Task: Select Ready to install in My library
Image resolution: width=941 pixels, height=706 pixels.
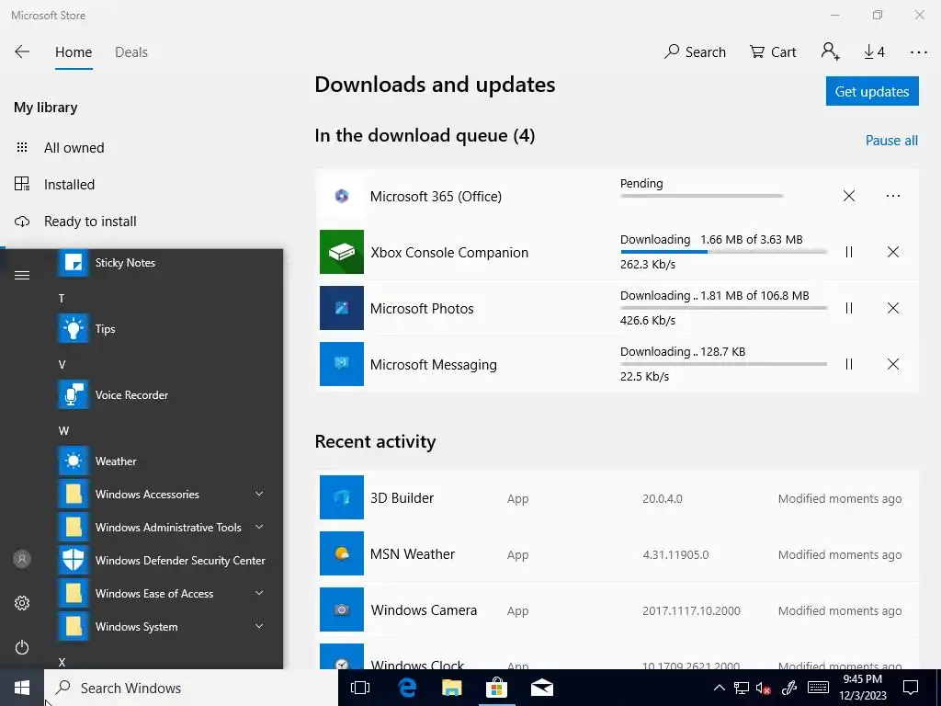Action: pos(90,222)
